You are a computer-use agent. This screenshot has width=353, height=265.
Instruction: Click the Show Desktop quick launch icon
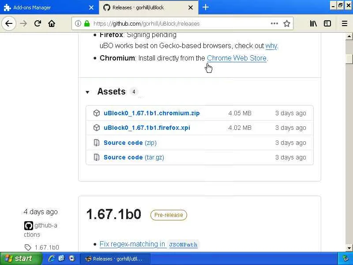(x=62, y=258)
